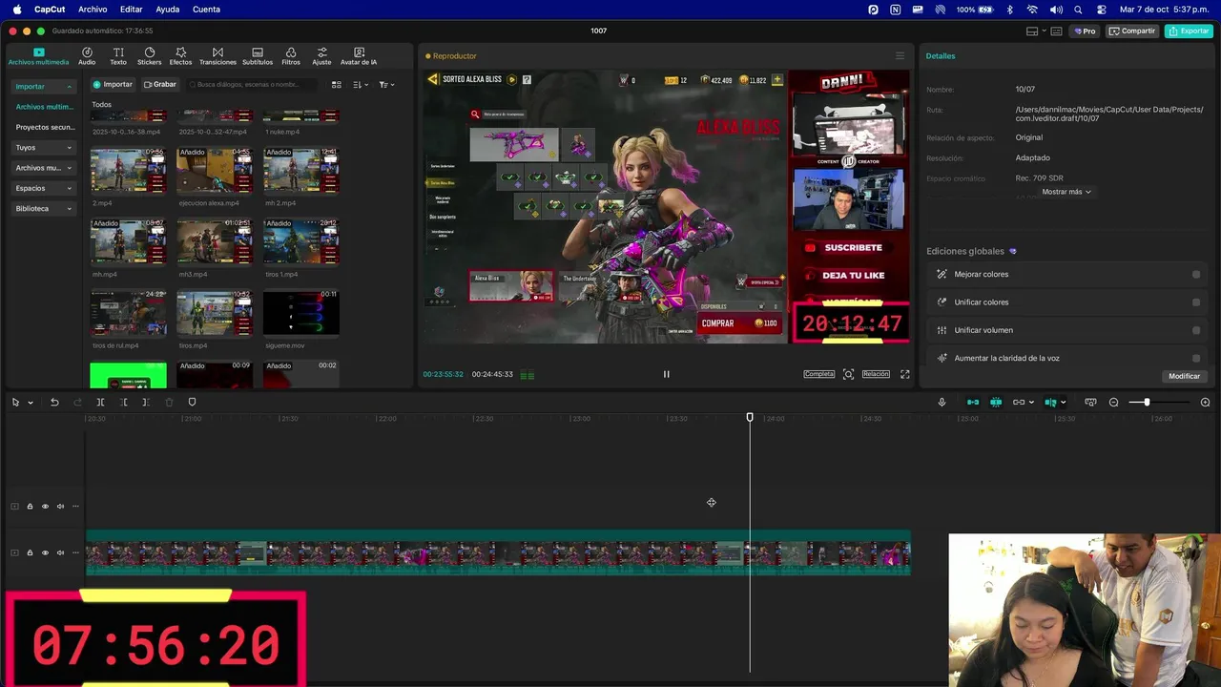Expand Mostrar más in Detalles
This screenshot has width=1221, height=687.
coord(1066,192)
